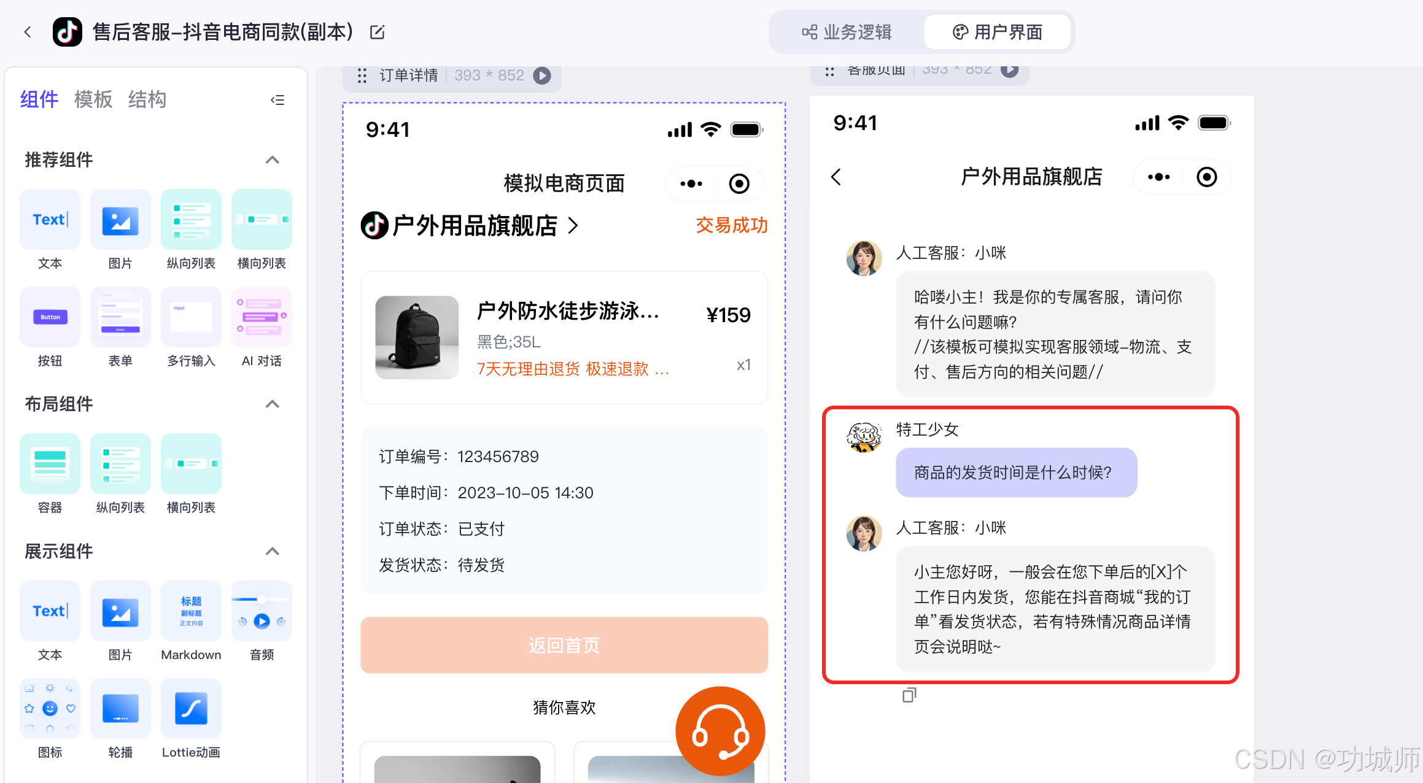Image resolution: width=1423 pixels, height=783 pixels.
Task: Open the 模板 tab
Action: tap(93, 99)
